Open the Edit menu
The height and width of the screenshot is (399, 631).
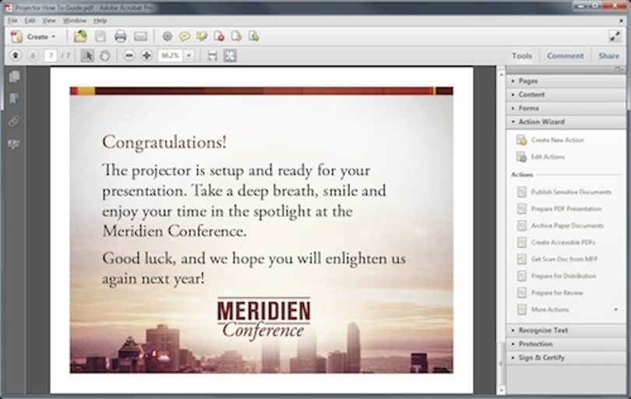30,20
